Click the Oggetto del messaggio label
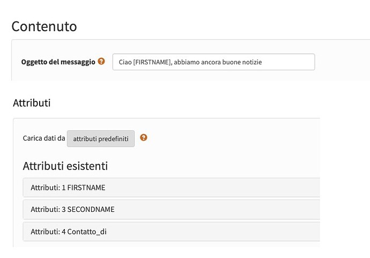The image size is (370, 258). (x=58, y=62)
